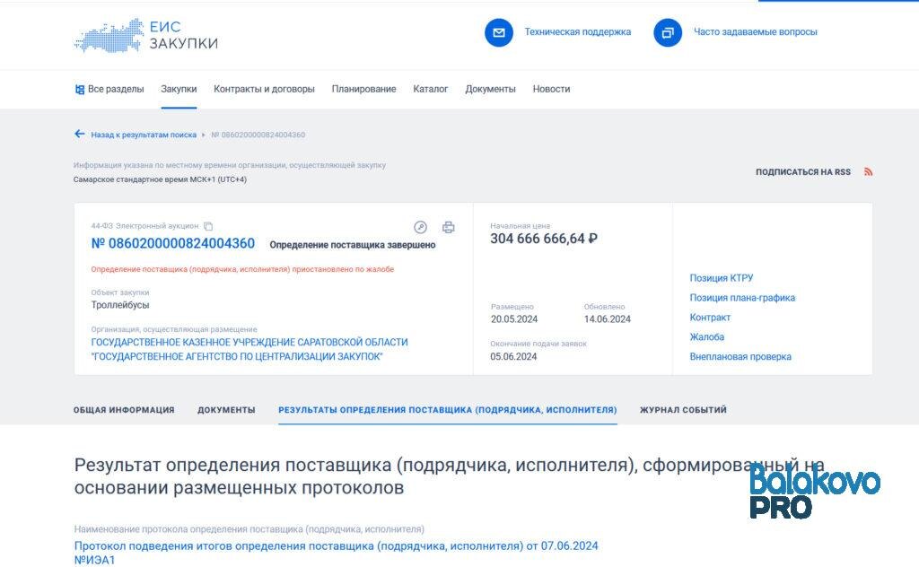Open the Планирование menu item

pos(364,89)
